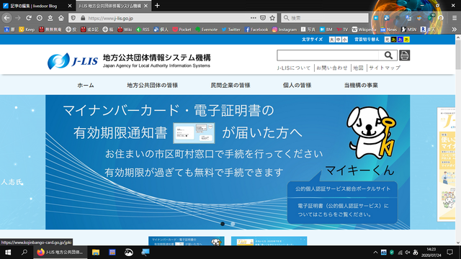Open the page actions three-dot menu
The width and height of the screenshot is (461, 259).
tap(253, 18)
